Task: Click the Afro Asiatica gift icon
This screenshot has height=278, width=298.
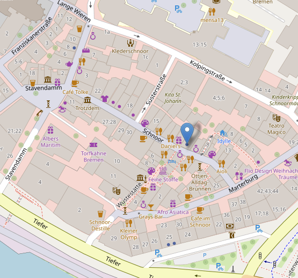Action: [173, 204]
